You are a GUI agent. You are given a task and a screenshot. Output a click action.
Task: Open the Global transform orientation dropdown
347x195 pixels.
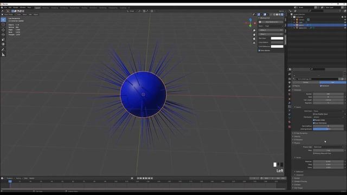[x=131, y=11]
